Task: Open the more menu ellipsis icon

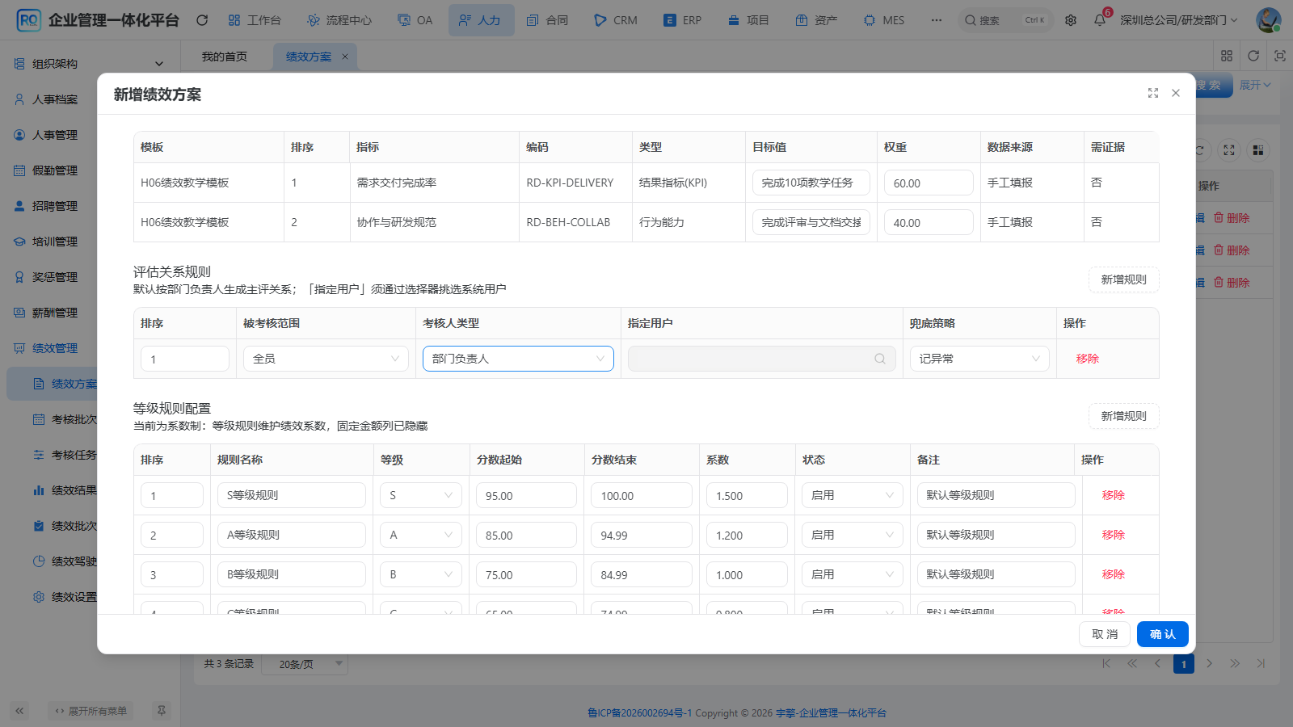Action: 936,20
